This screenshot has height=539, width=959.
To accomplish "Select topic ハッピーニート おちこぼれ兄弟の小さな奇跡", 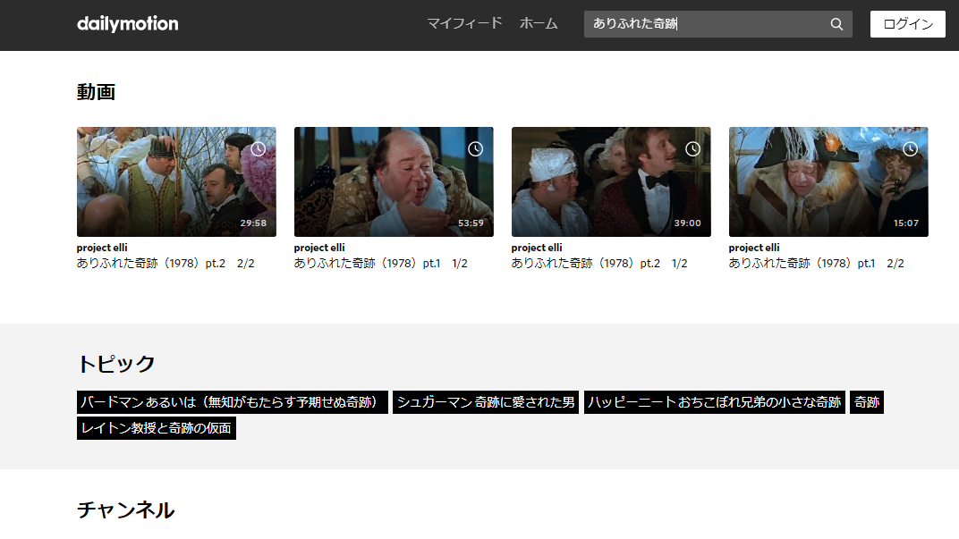I will (x=715, y=402).
